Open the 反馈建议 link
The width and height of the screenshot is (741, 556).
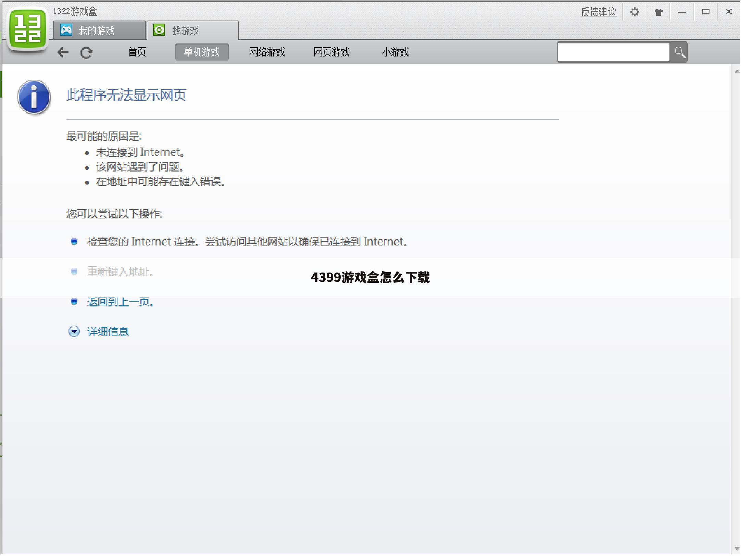tap(599, 12)
